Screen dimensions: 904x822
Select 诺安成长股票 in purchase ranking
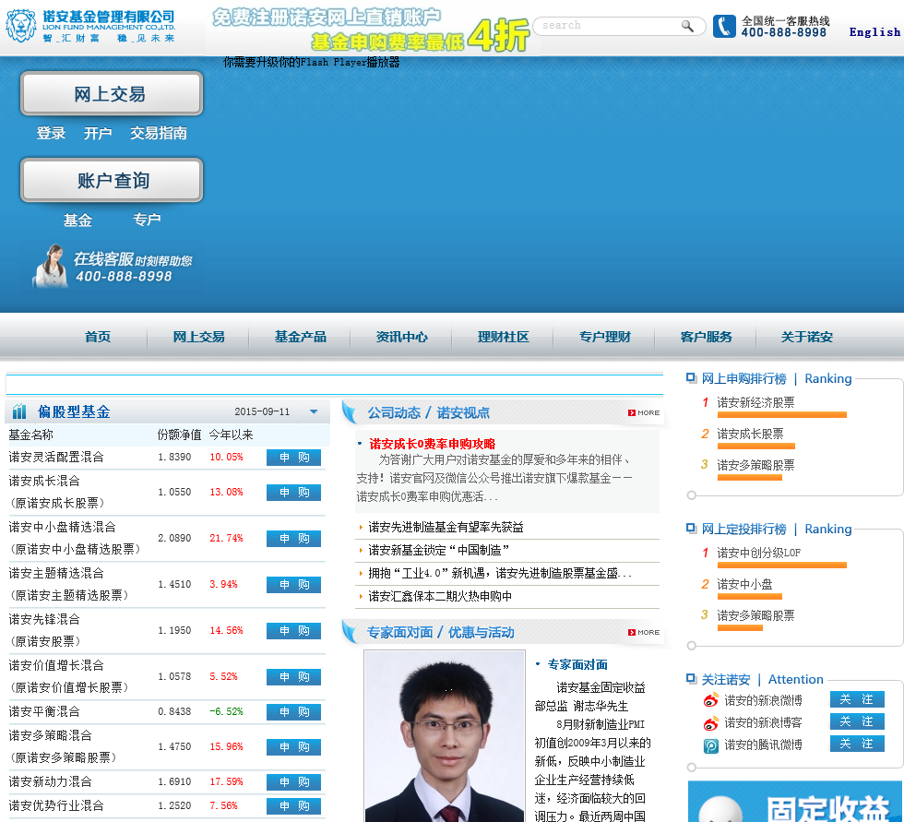coord(750,434)
